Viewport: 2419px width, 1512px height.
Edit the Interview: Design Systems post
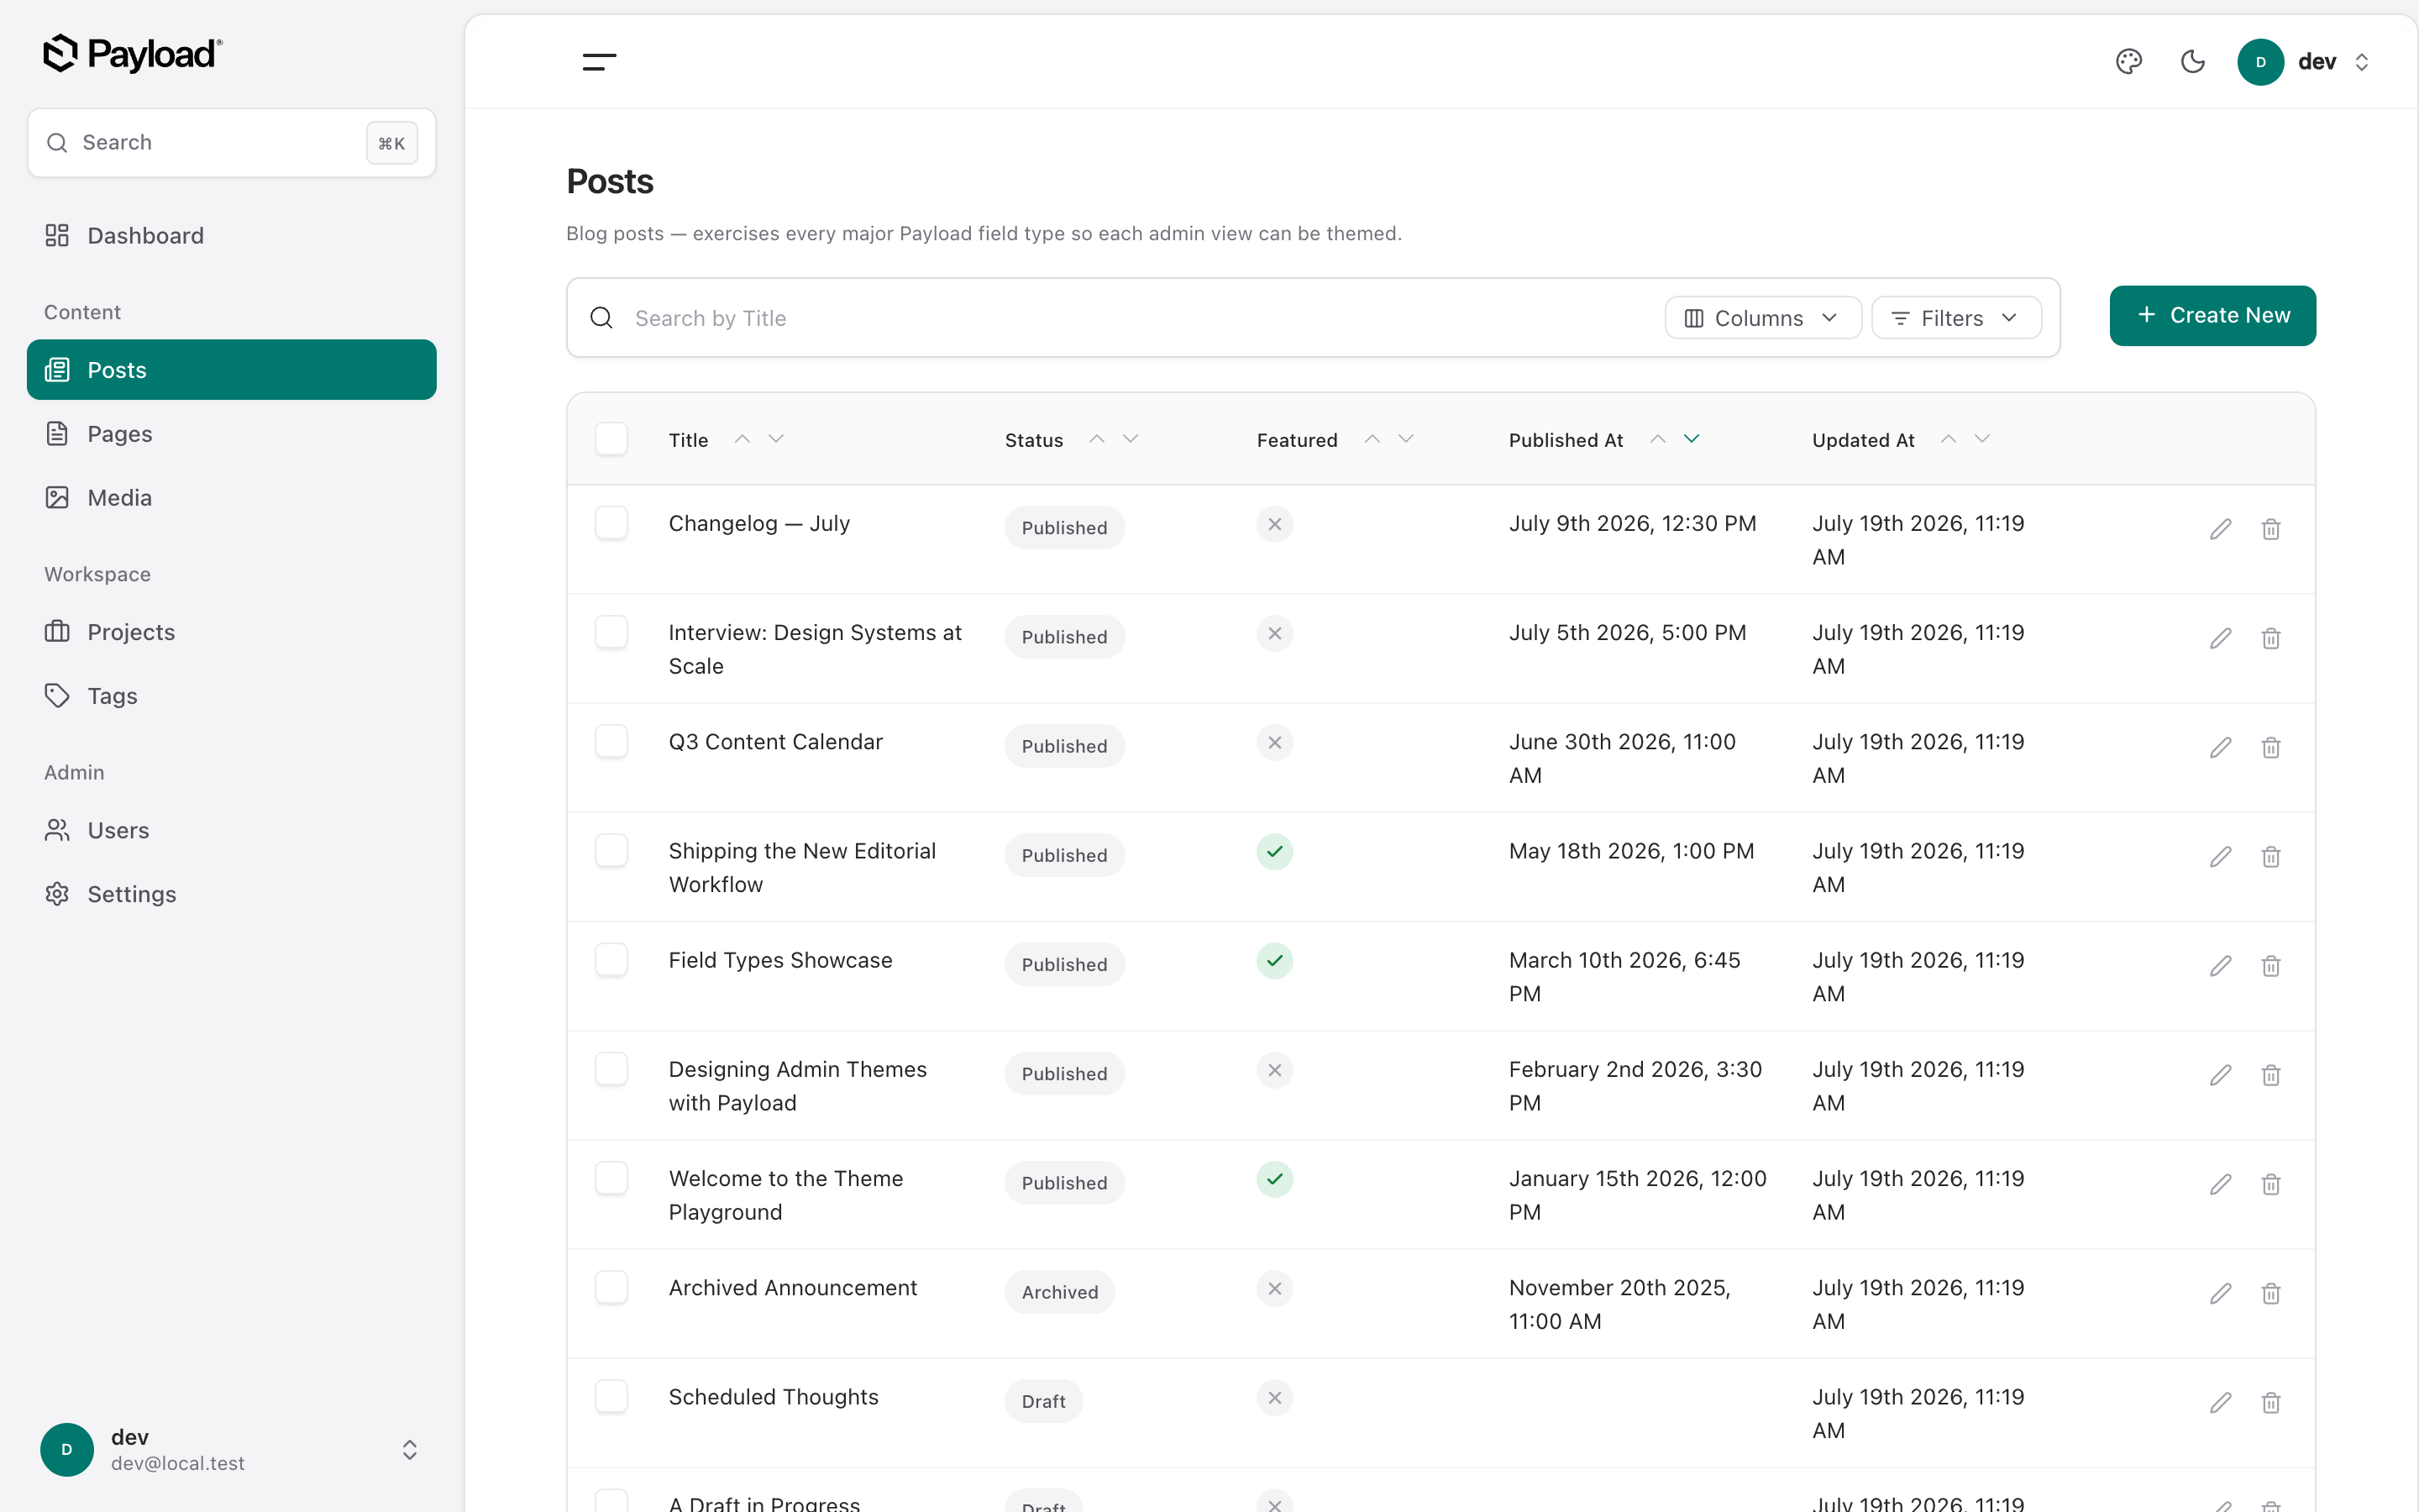[2220, 638]
